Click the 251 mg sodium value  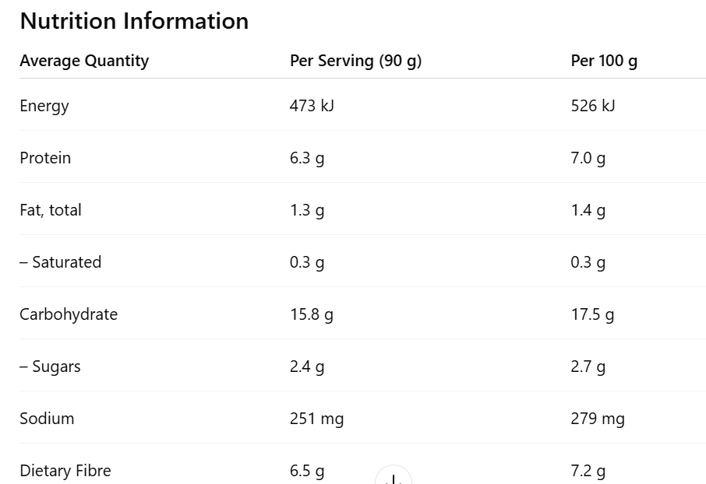(x=316, y=419)
